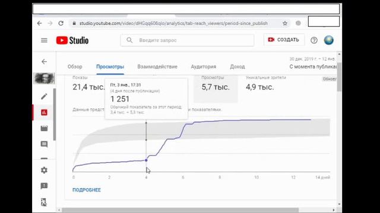Screen dimensions: 380x213
Task: Click the ПОДРОБНЕЕ link
Action: pos(87,190)
